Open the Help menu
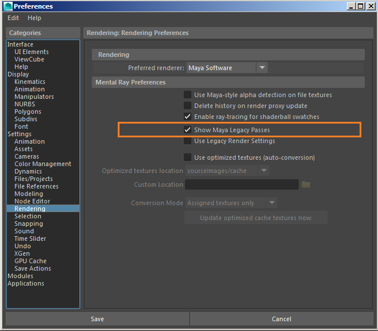 coord(34,18)
